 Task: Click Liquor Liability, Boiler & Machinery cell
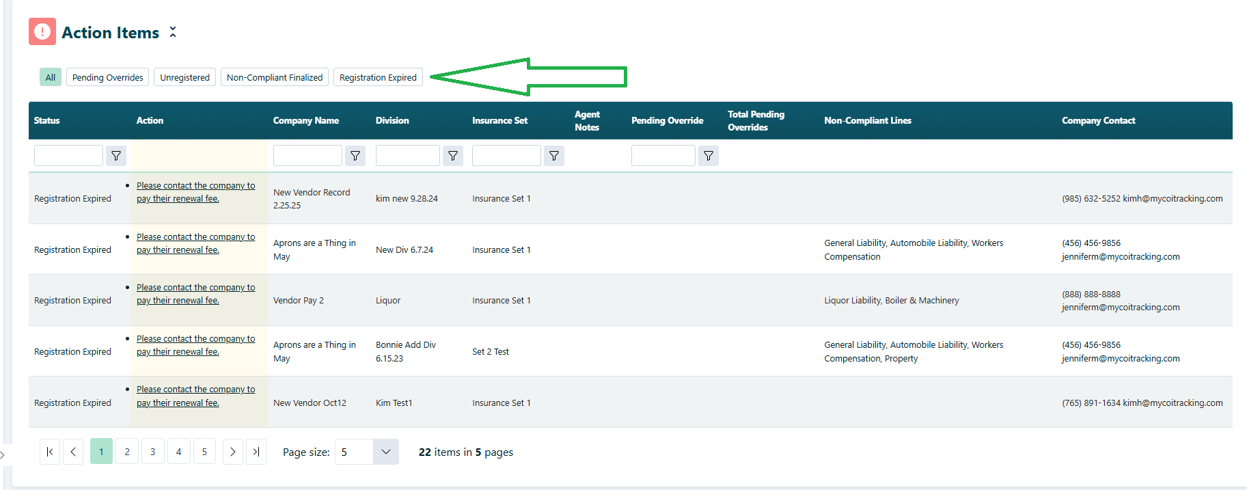pos(892,300)
